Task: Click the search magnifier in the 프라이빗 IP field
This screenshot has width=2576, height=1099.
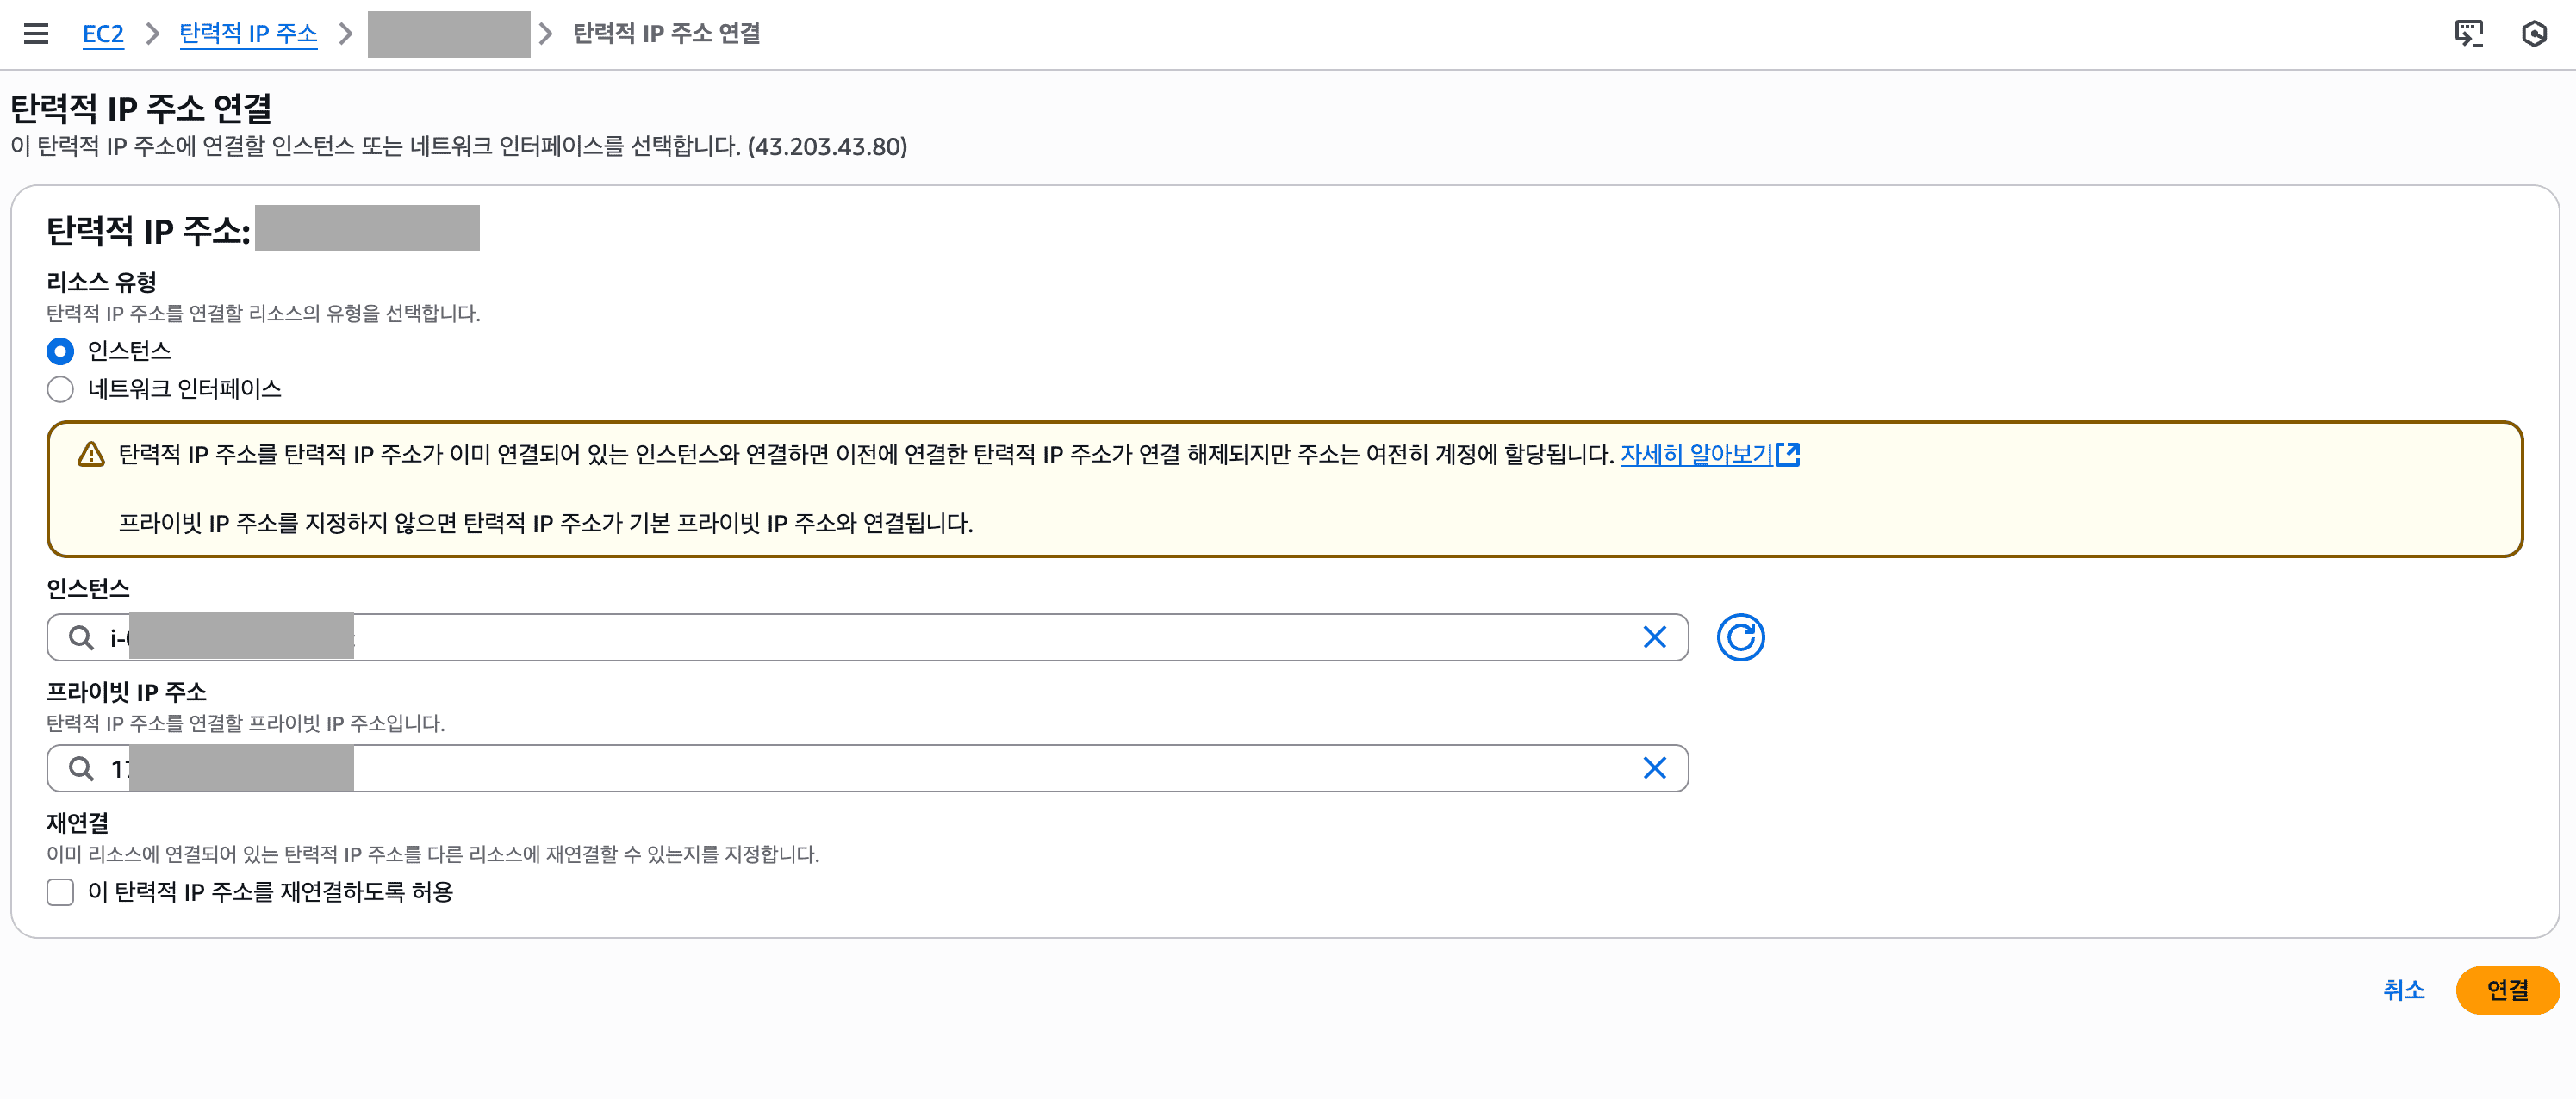Action: [x=82, y=768]
